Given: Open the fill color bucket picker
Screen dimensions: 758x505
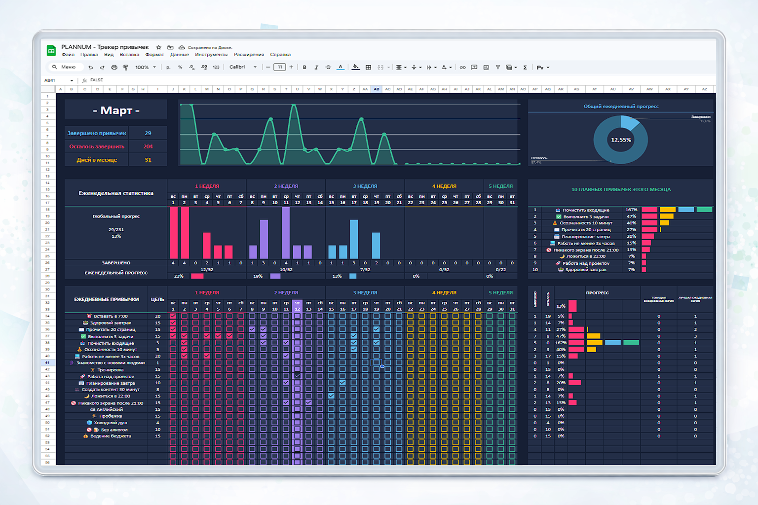Looking at the screenshot, I should click(x=355, y=68).
